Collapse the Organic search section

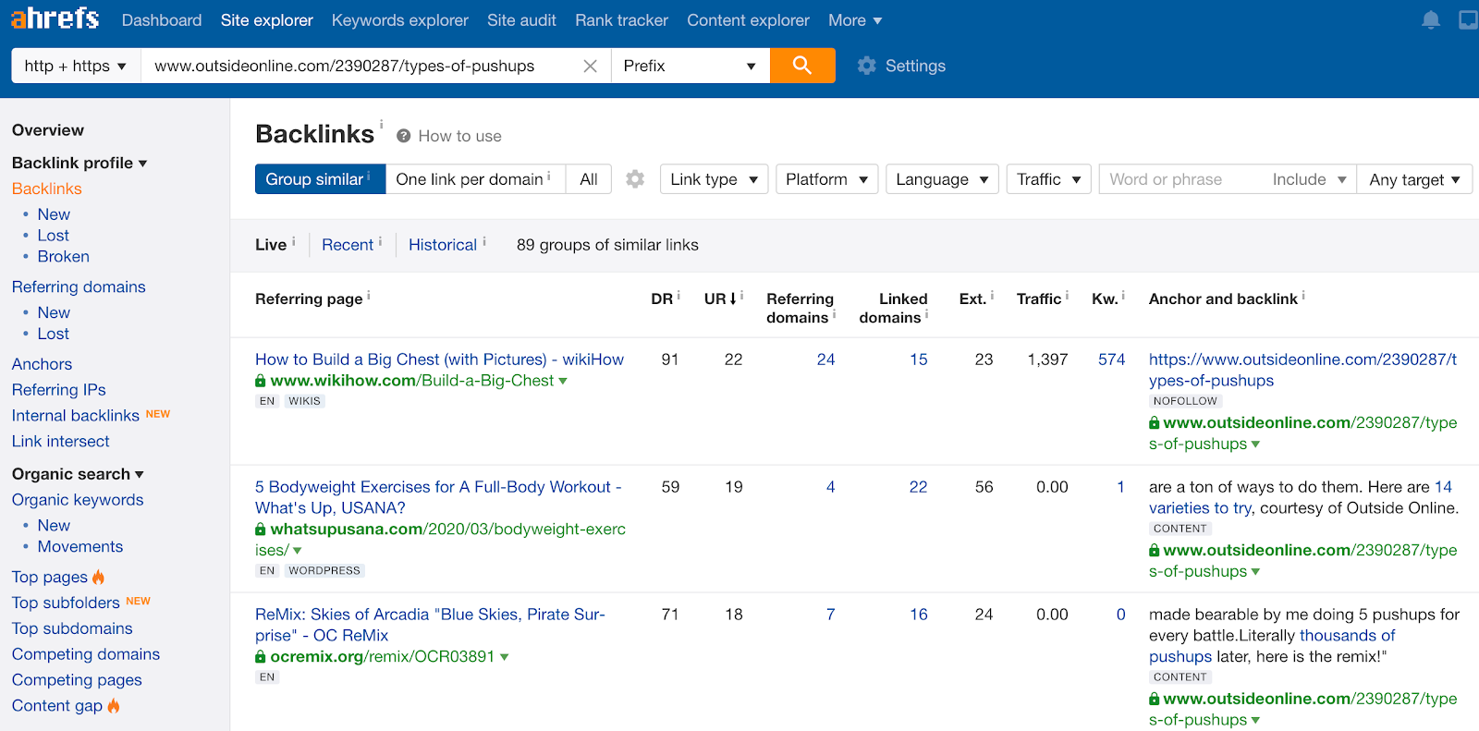(78, 474)
